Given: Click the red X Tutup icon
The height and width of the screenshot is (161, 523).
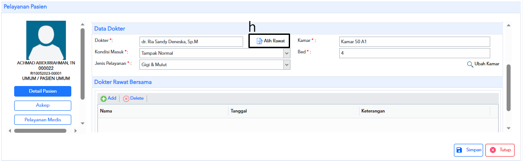Looking at the screenshot, I should (492, 150).
